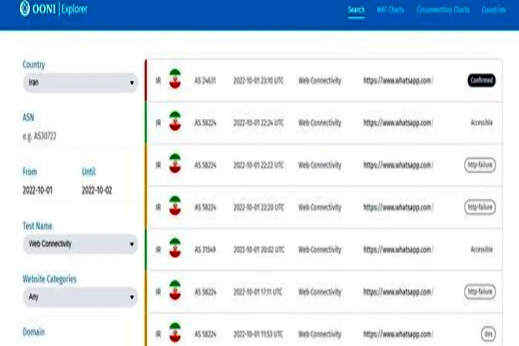Open the MAT Charts tab
Screen dimensions: 519x346
click(x=390, y=10)
